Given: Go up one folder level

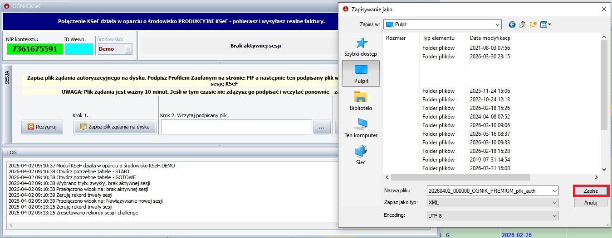Looking at the screenshot, I should click(x=522, y=24).
